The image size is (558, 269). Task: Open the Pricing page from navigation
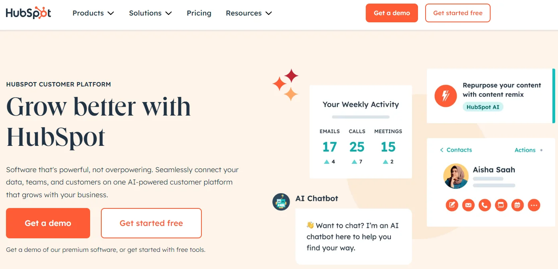coord(199,13)
